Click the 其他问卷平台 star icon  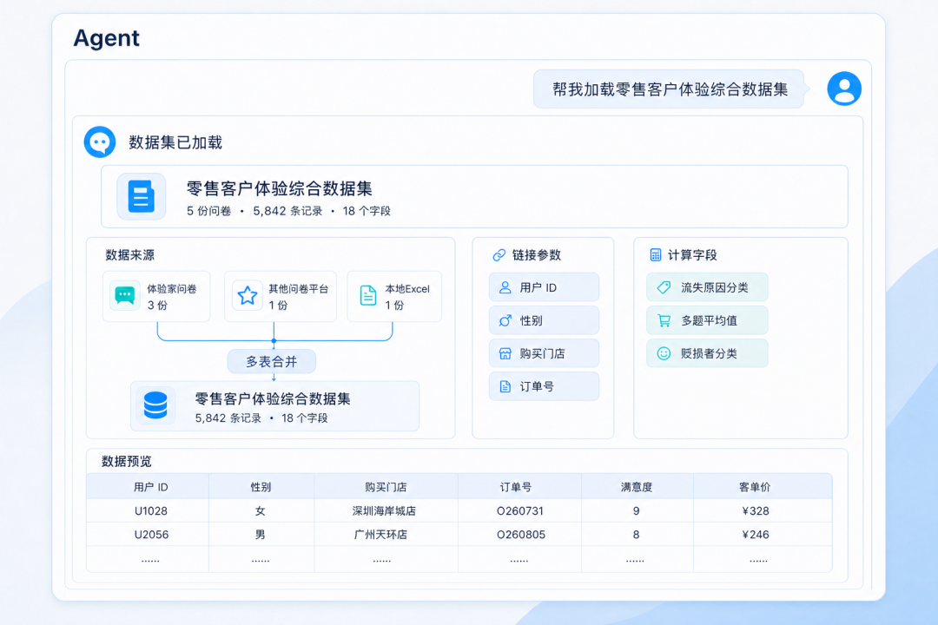pos(247,295)
